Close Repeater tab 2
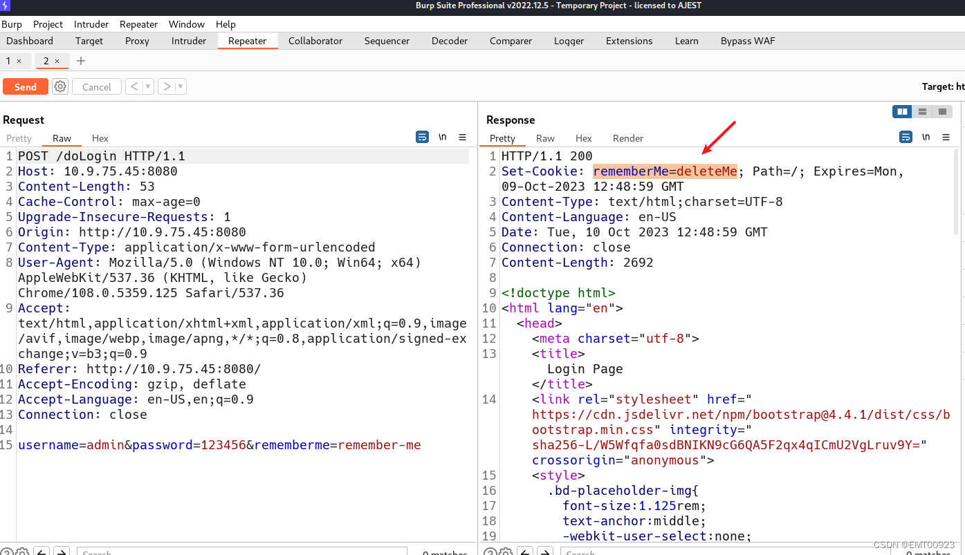The image size is (965, 555). [x=57, y=61]
